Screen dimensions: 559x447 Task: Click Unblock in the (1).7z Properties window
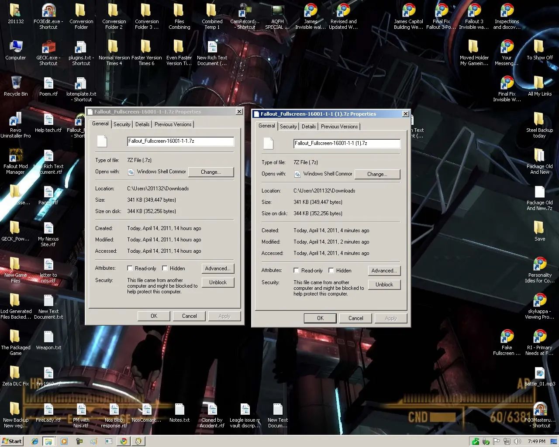tap(384, 285)
